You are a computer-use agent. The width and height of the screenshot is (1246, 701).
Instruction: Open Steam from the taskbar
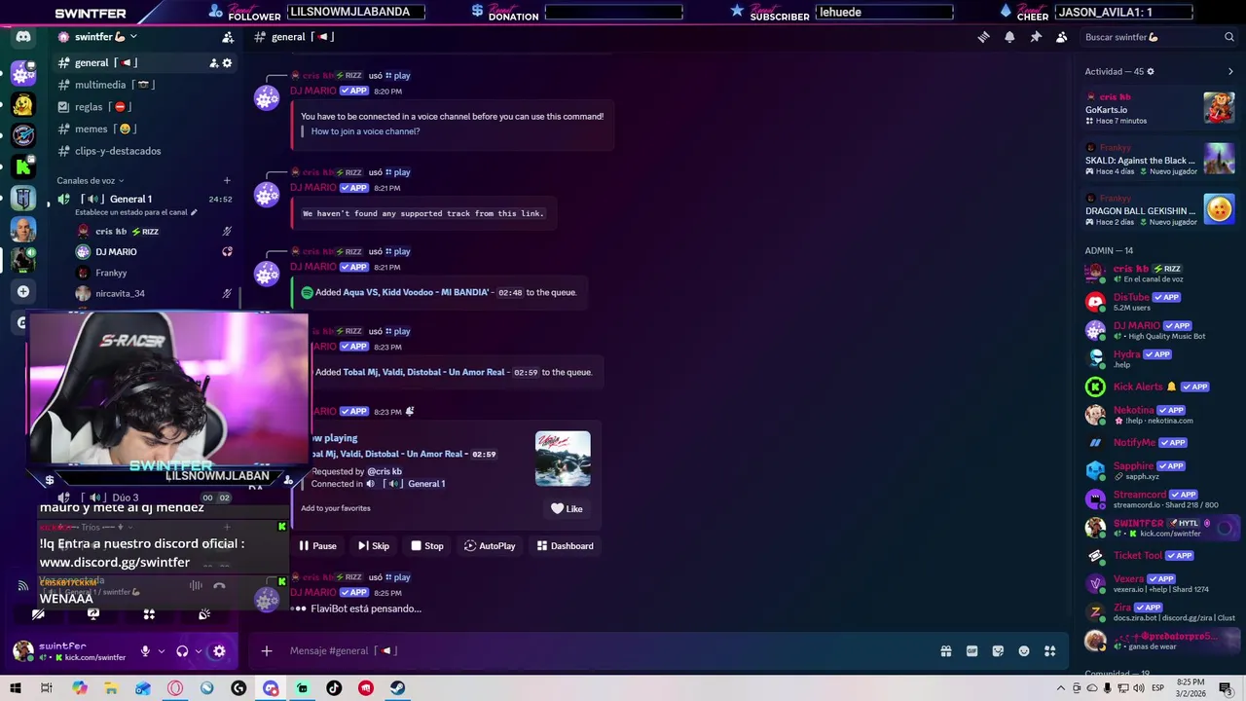pyautogui.click(x=398, y=688)
